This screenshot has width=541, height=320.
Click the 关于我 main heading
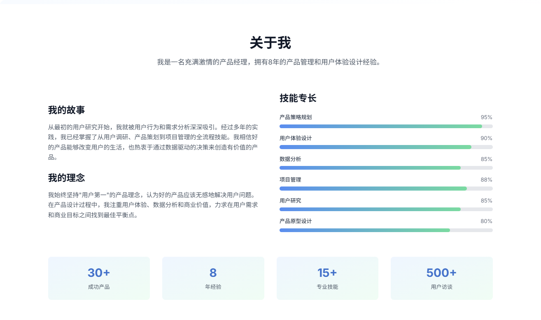(x=270, y=43)
